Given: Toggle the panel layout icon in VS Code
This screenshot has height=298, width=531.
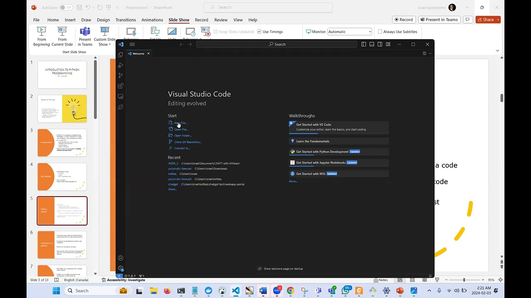Looking at the screenshot, I should tap(372, 44).
